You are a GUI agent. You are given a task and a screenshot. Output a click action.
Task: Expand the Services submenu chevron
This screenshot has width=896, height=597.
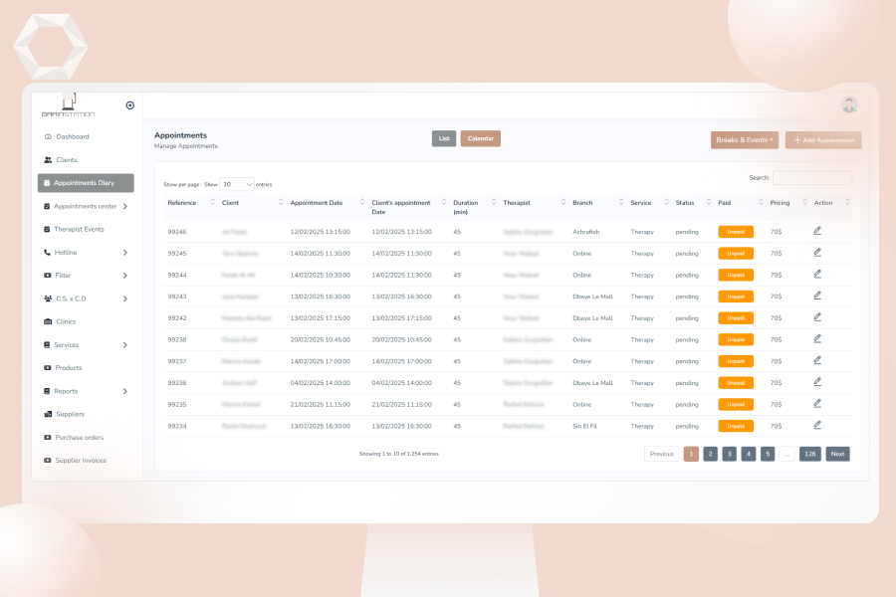125,345
